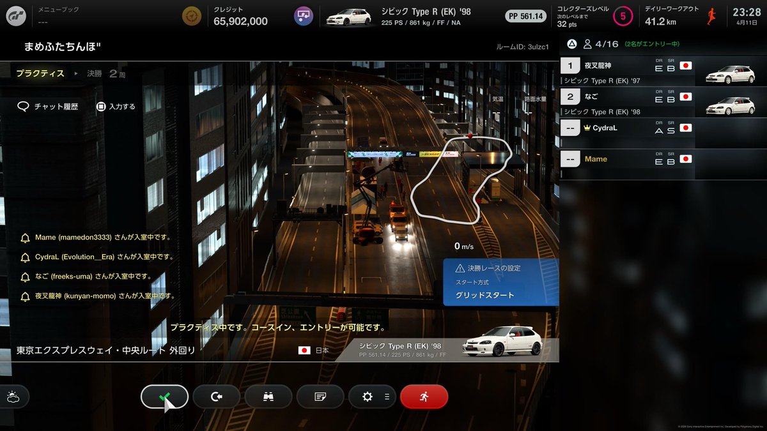Open chat history speech bubble icon
Viewport: 767px width, 431px height.
(23, 107)
